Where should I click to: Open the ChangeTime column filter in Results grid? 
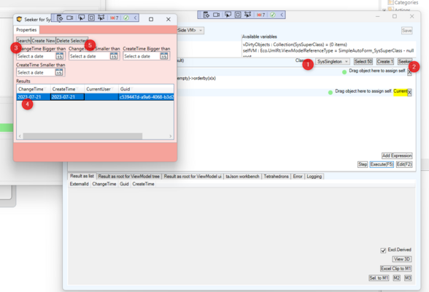(45, 88)
